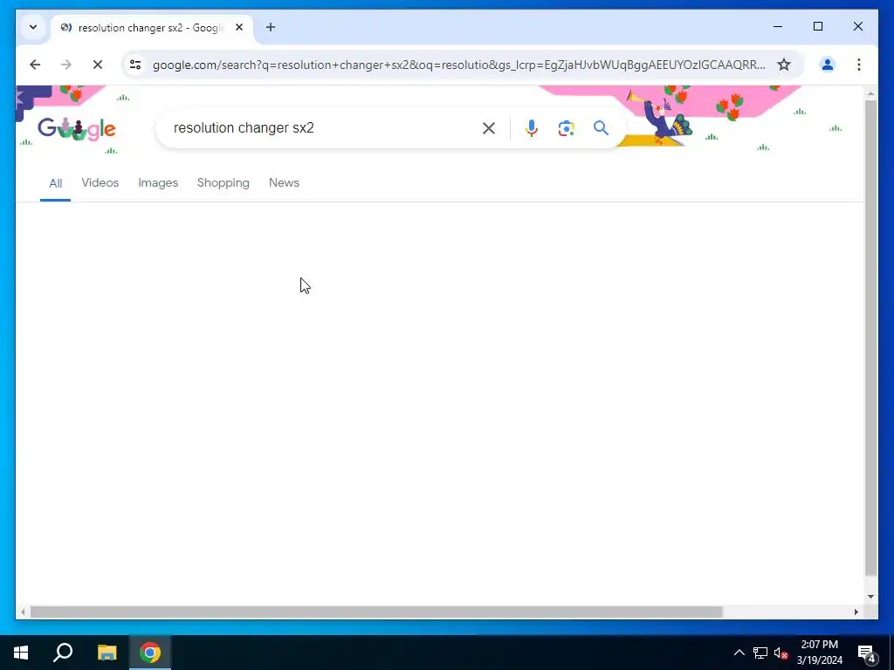Open a new tab with plus button
This screenshot has width=894, height=670.
click(x=271, y=27)
